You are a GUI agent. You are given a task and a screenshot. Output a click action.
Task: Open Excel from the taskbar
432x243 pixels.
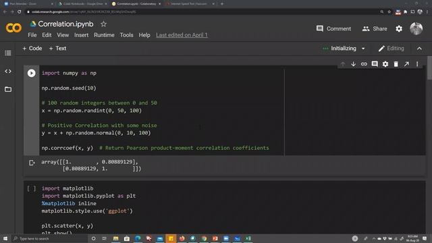(248, 238)
